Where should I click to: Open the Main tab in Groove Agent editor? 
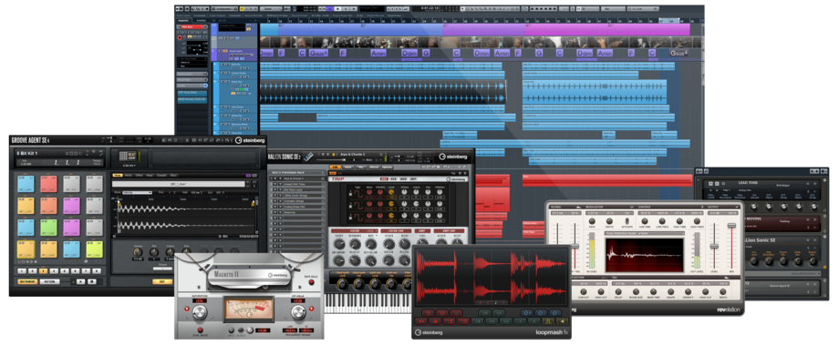(x=117, y=175)
